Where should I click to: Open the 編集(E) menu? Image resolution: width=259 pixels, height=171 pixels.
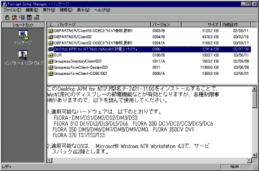[x=32, y=10]
